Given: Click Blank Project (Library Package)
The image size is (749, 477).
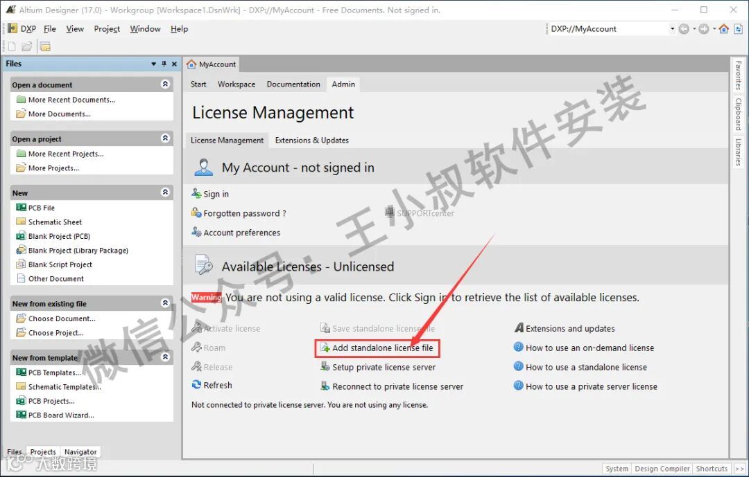Looking at the screenshot, I should 78,250.
